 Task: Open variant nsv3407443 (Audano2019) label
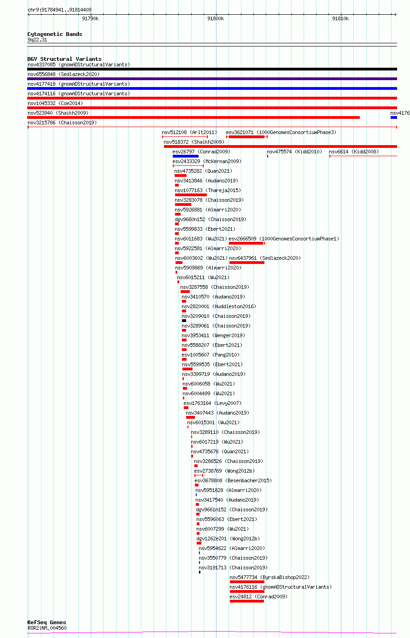pos(217,413)
